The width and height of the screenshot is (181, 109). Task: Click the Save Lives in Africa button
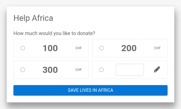pos(90,90)
